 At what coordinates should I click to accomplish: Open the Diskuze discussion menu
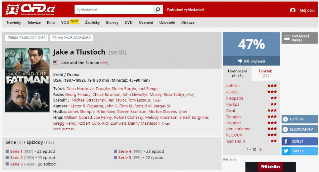(x=188, y=23)
